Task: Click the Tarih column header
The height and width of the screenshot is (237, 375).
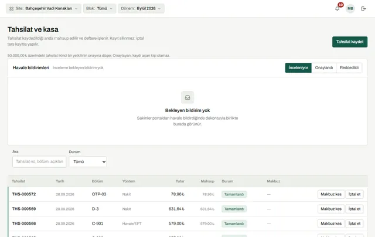Action: click(x=60, y=181)
